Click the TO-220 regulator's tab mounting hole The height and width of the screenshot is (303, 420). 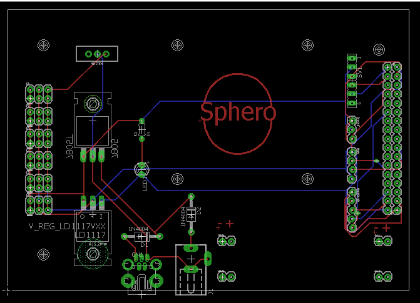(93, 104)
